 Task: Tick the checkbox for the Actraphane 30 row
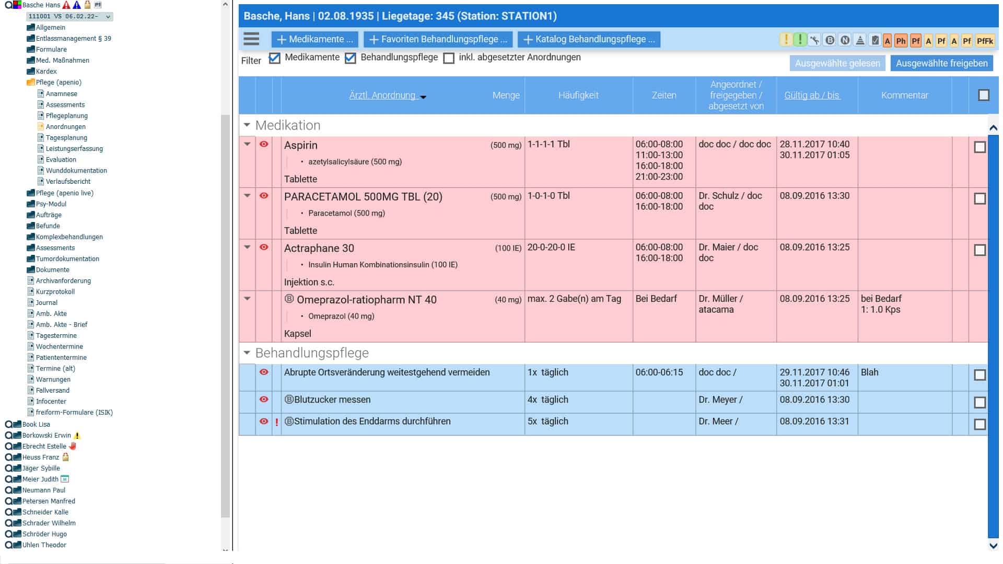979,250
